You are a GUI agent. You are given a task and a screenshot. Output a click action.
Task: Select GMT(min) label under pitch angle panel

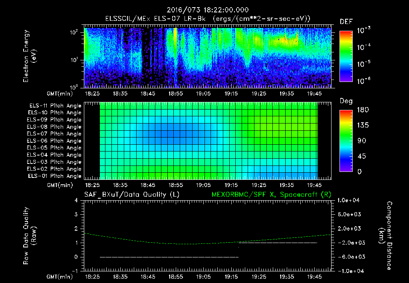60,185
